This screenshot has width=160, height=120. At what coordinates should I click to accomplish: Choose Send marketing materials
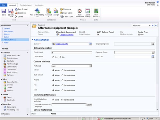[x=53, y=100]
